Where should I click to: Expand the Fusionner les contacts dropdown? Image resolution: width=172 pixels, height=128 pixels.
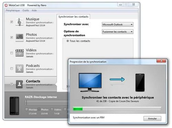pyautogui.click(x=118, y=32)
